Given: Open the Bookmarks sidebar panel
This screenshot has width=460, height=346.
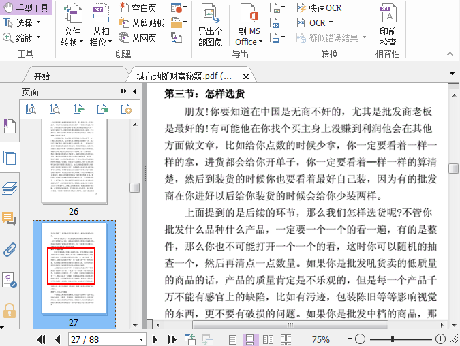Looking at the screenshot, I should (10, 127).
